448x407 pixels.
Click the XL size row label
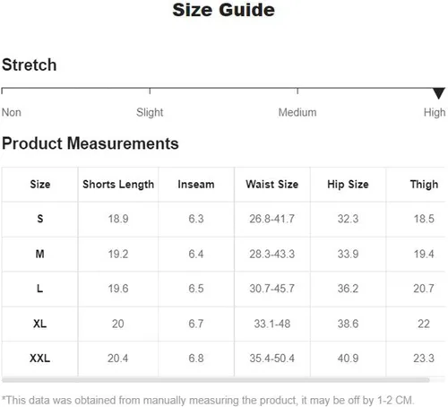click(x=40, y=324)
